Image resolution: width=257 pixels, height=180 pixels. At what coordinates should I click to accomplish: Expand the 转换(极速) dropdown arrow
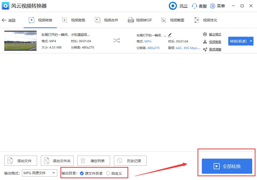[x=251, y=41]
